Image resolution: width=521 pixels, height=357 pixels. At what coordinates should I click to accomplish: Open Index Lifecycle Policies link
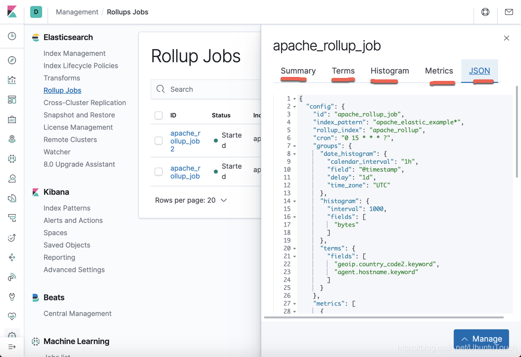pyautogui.click(x=80, y=66)
